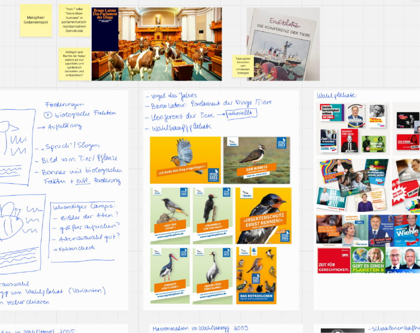
Task: Select the yellow "Metapher/Gedankenspiel" sticky note
Action: [36, 20]
